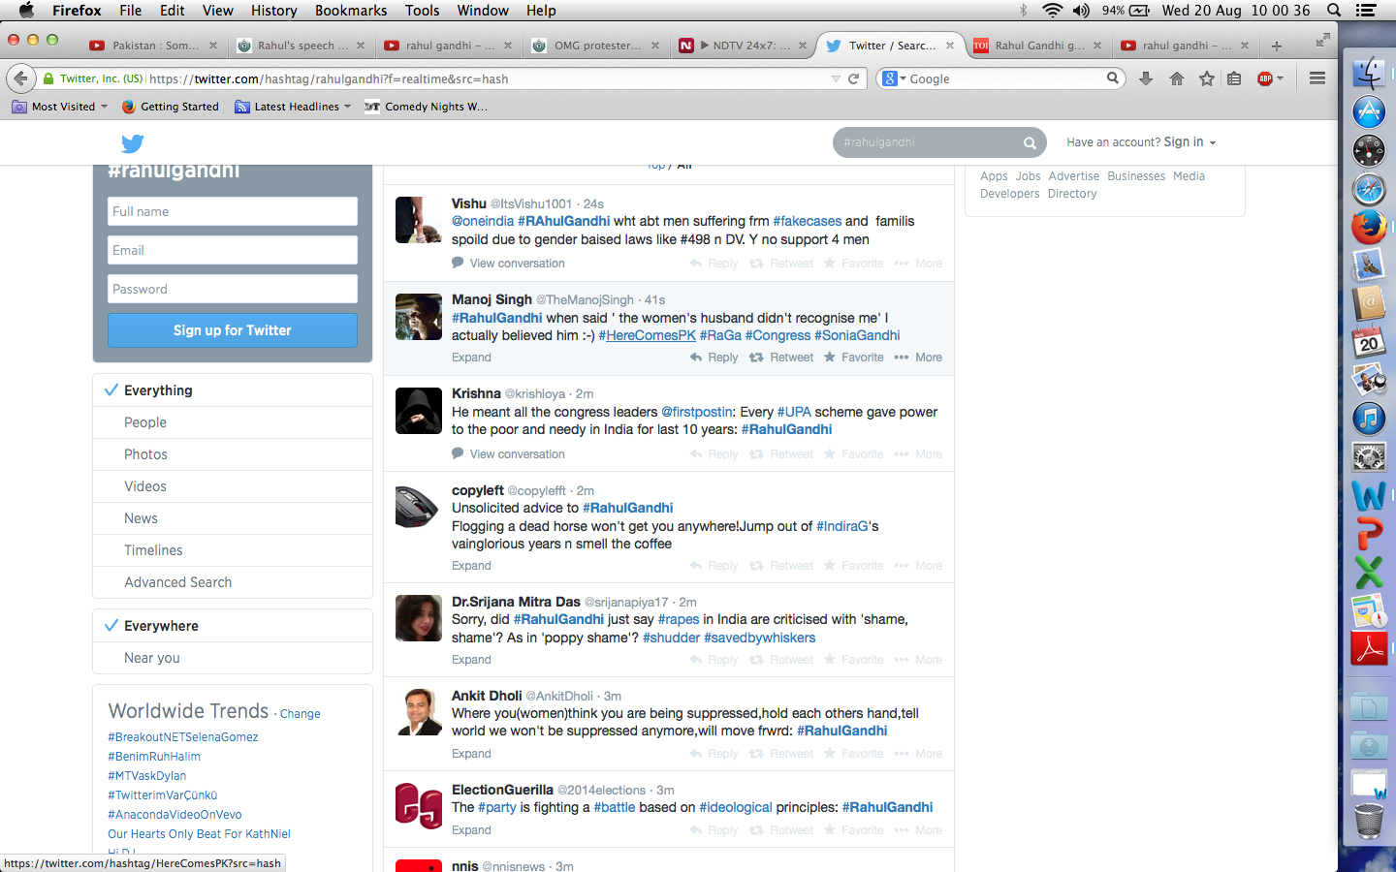
Task: Expand the Ankit Dholi tweet
Action: coord(471,754)
